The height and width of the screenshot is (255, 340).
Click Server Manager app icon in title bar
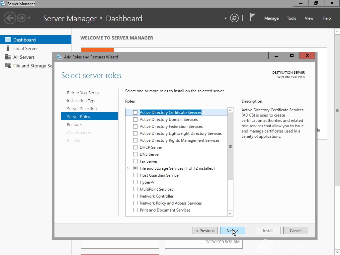pos(3,4)
